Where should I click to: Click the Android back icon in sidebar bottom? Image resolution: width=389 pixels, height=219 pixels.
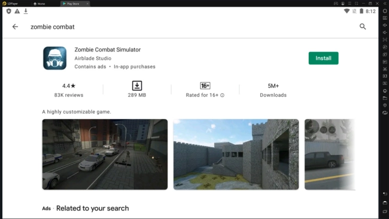point(385,194)
